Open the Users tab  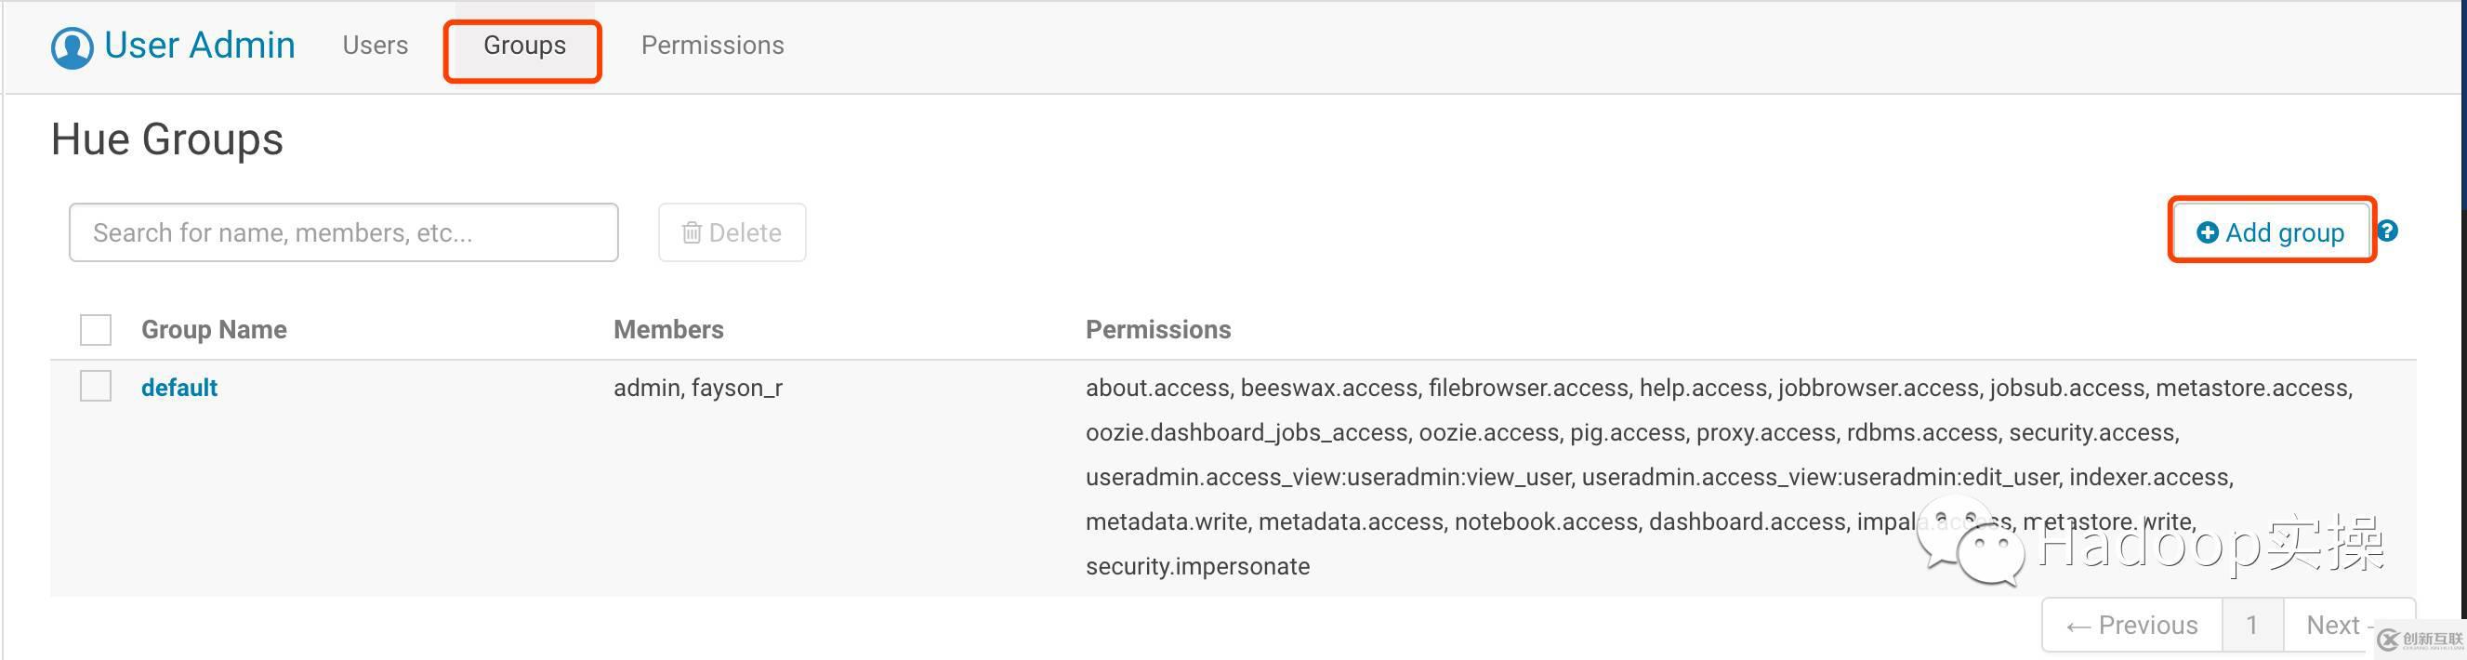pos(376,45)
